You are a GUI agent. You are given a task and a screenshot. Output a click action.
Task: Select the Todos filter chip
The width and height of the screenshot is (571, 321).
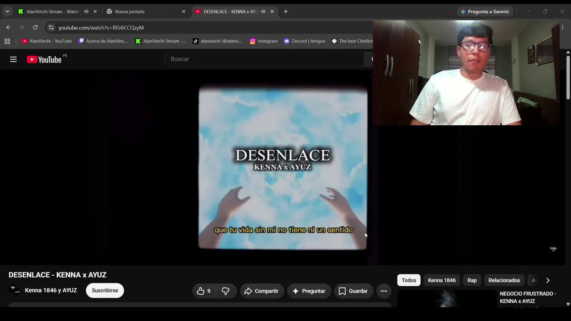409,280
